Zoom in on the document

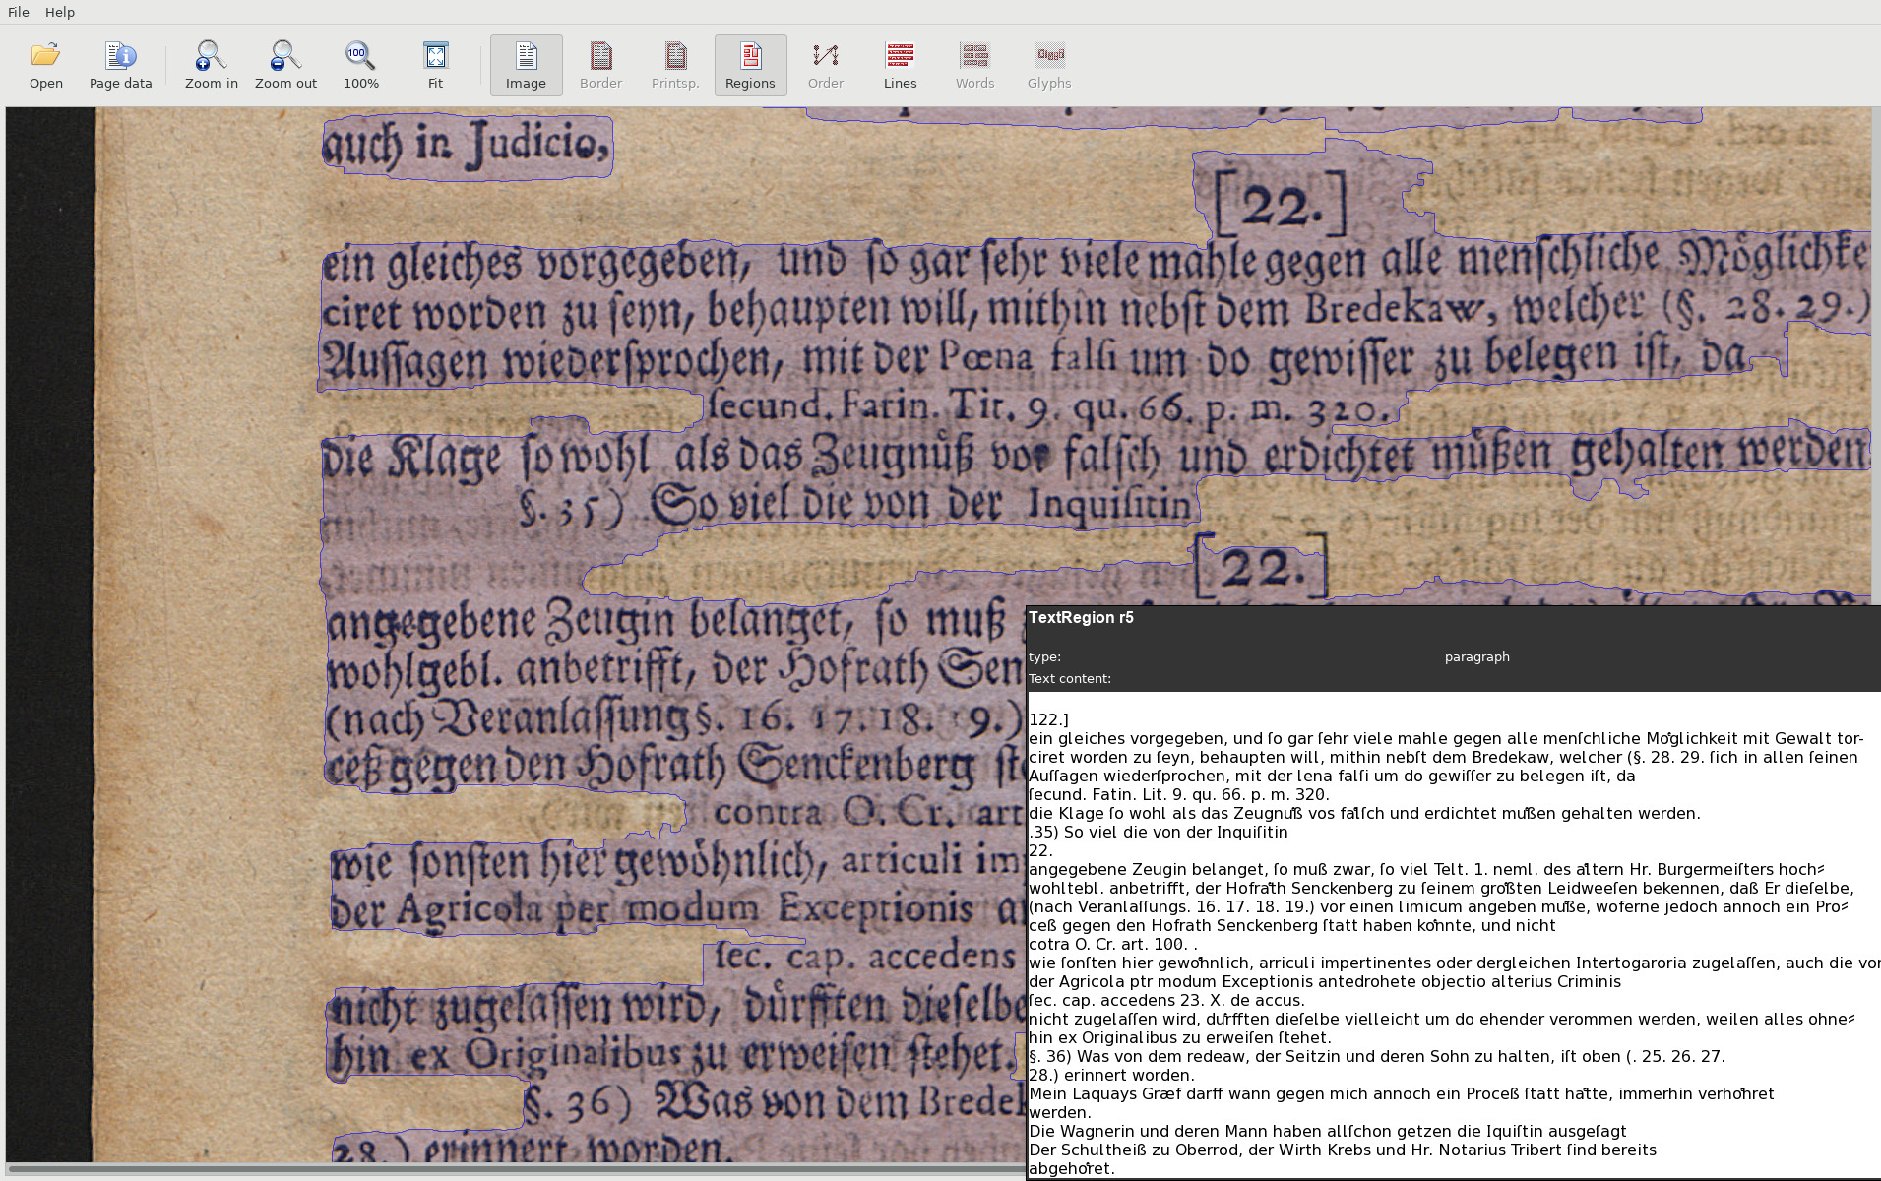[x=211, y=65]
